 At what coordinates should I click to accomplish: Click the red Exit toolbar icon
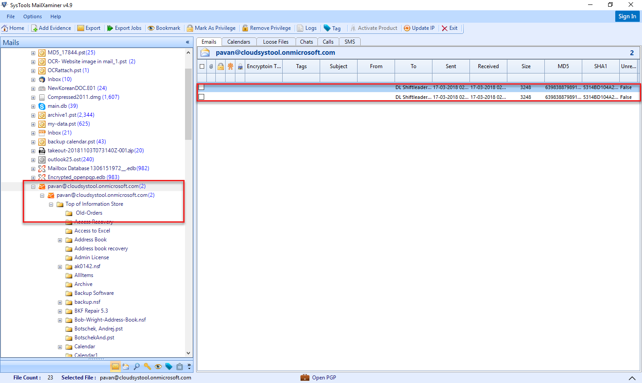click(x=444, y=28)
